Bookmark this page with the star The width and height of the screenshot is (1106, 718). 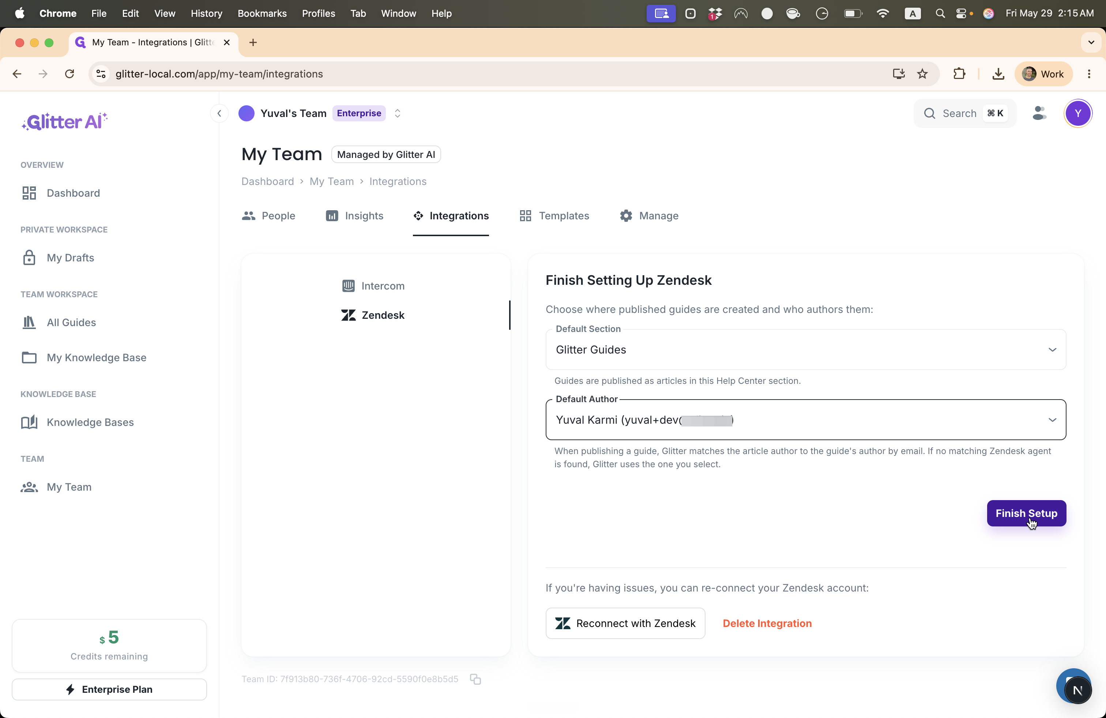pyautogui.click(x=922, y=74)
